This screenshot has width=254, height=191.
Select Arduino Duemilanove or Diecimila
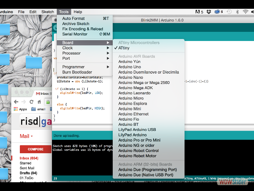[148, 72]
